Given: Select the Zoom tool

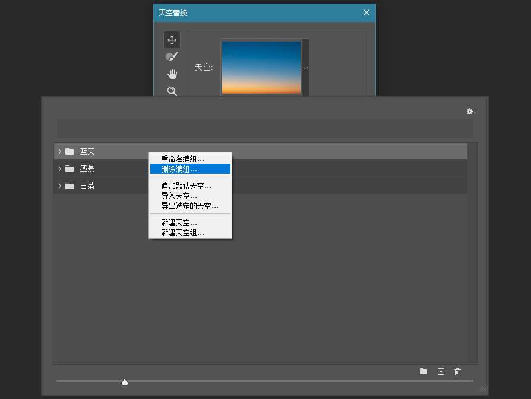Looking at the screenshot, I should coord(172,91).
